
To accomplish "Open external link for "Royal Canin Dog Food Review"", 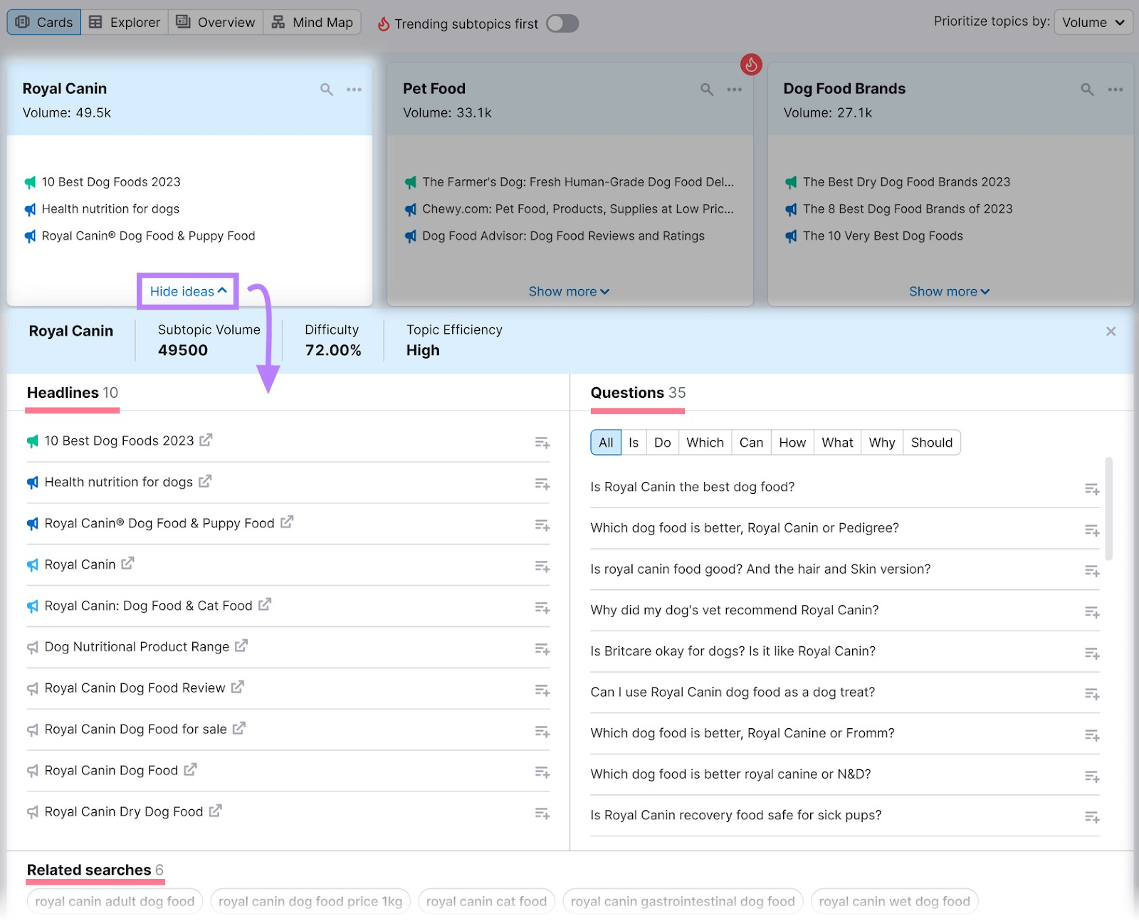I will (x=237, y=688).
